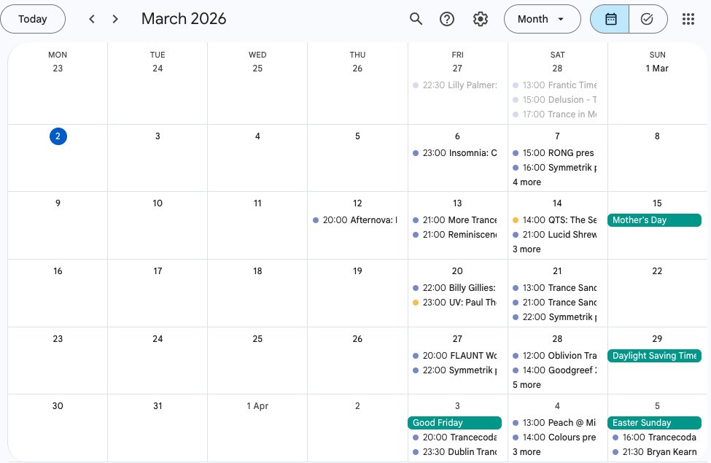The image size is (711, 463).
Task: Select the highlighted March 2 date circle
Action: 58,136
